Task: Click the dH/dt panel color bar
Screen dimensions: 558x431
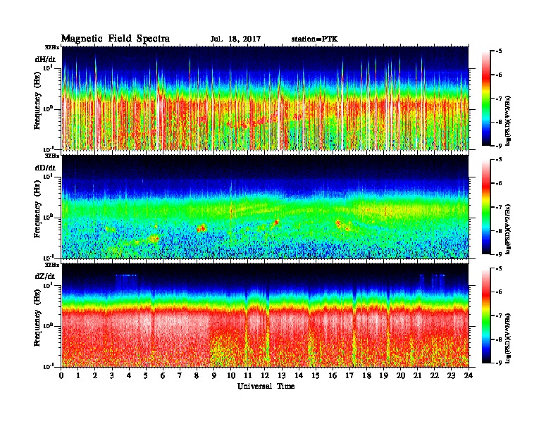Action: [485, 98]
